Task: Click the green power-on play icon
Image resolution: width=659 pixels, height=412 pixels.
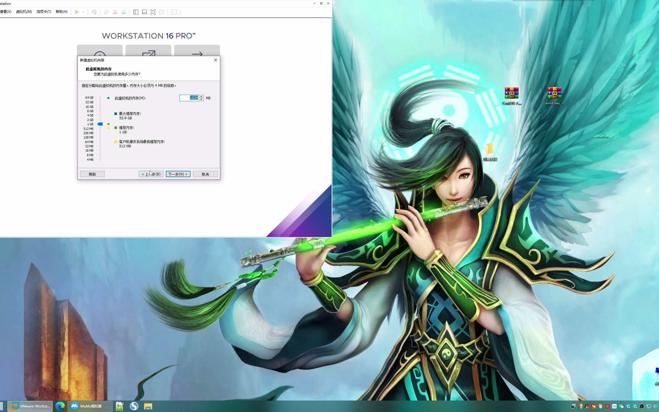Action: pyautogui.click(x=77, y=12)
